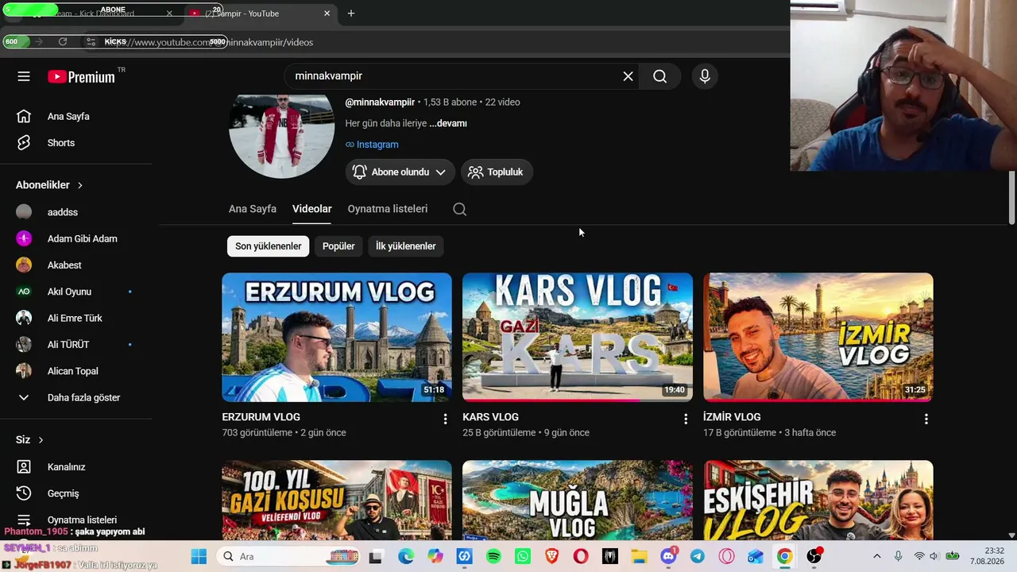Open Microsoft Edge from the taskbar

click(406, 556)
